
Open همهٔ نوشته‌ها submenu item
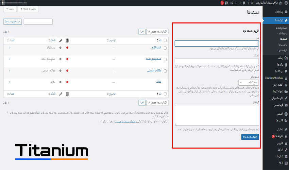[281, 28]
